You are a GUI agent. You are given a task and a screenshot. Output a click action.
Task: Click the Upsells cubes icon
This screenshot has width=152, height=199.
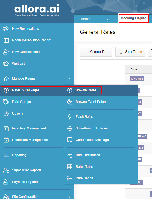[6, 113]
